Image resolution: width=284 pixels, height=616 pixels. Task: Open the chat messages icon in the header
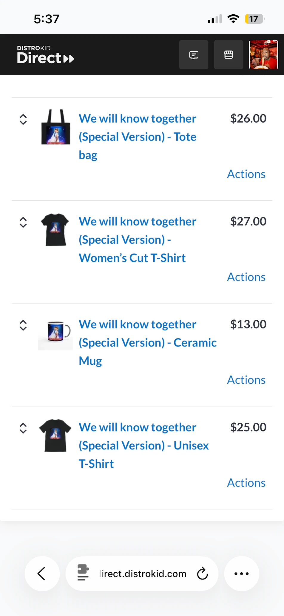point(193,54)
